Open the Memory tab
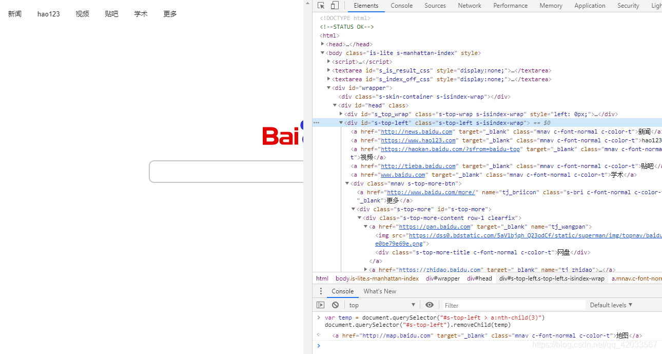 pyautogui.click(x=551, y=6)
